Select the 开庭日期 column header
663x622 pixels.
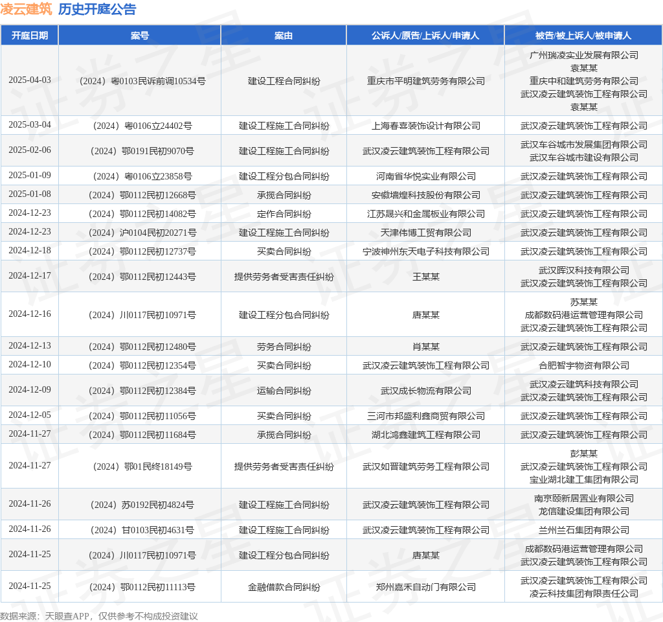pyautogui.click(x=30, y=36)
